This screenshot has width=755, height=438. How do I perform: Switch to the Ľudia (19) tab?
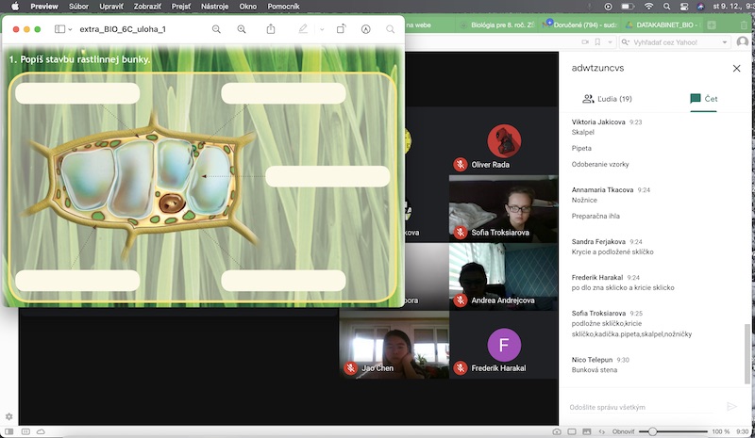click(x=607, y=99)
